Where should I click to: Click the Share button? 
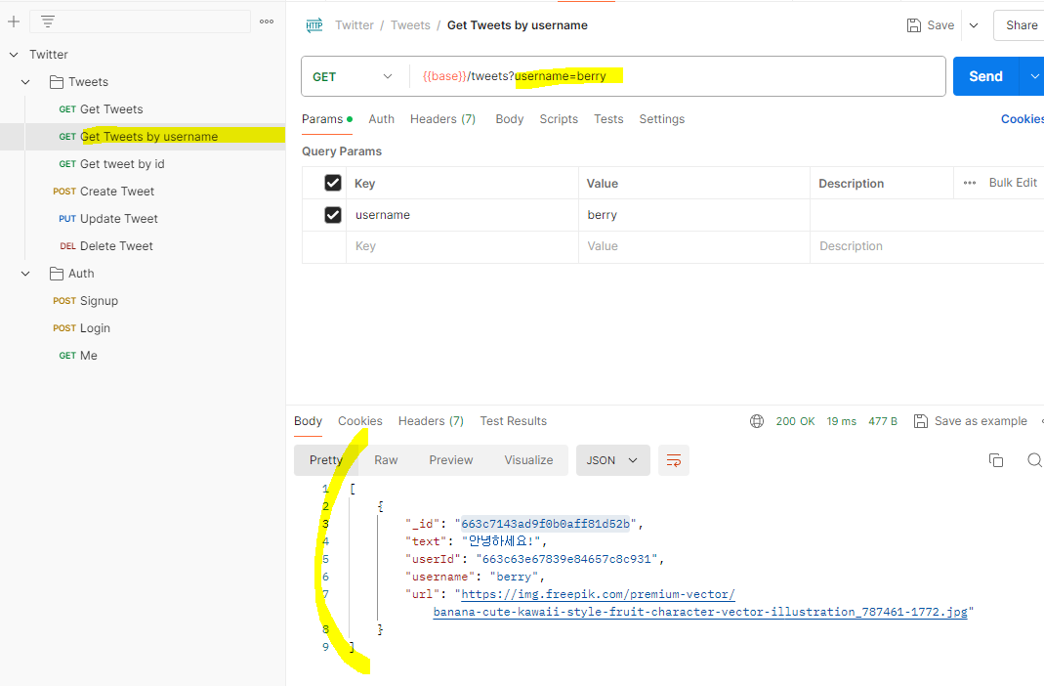point(1022,25)
